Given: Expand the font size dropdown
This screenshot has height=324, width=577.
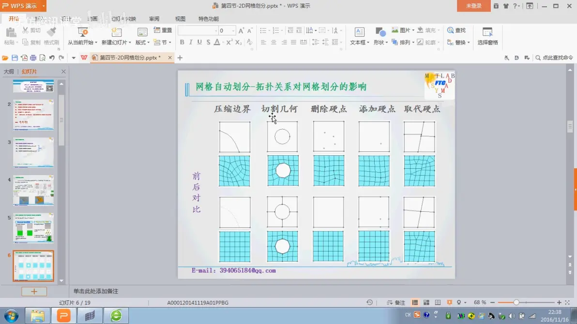Looking at the screenshot, I should point(233,30).
